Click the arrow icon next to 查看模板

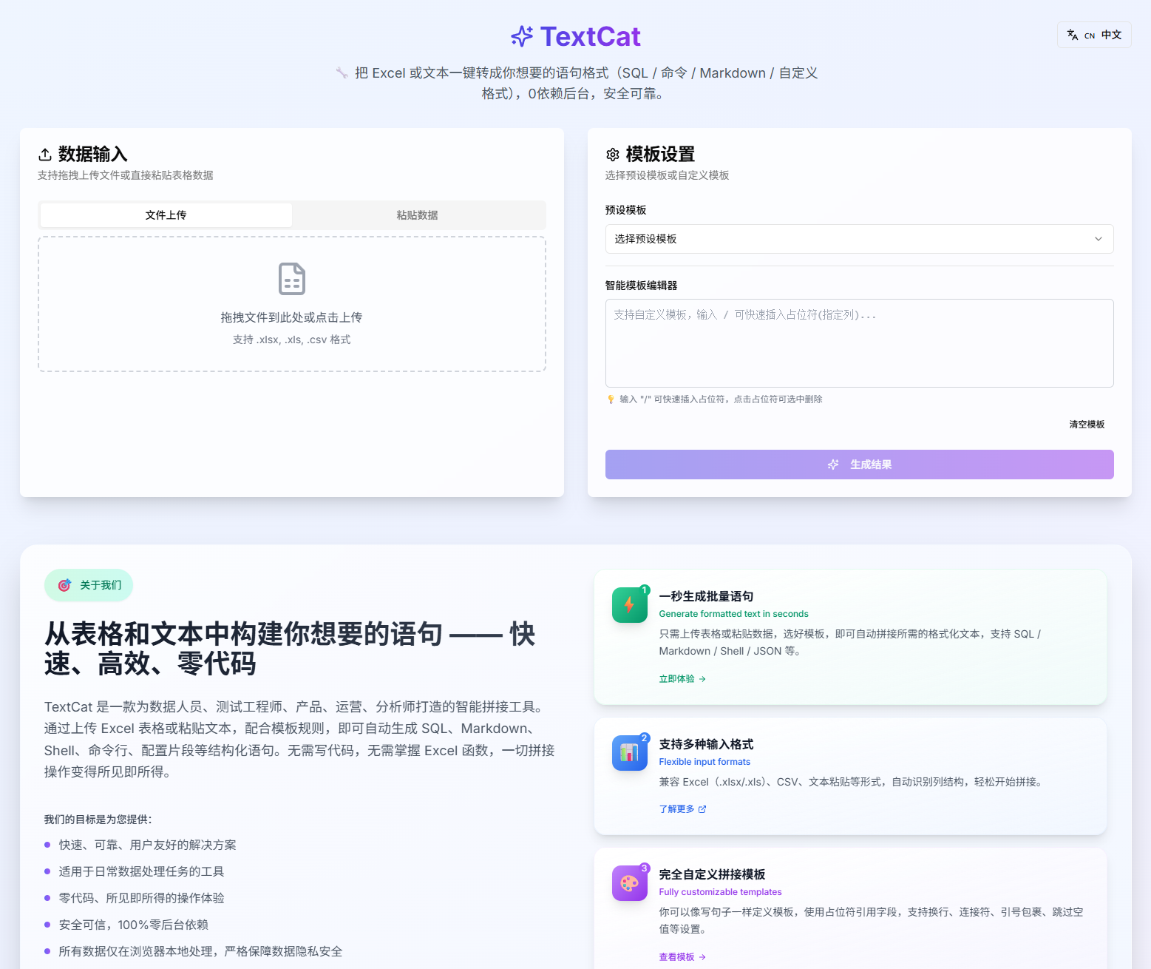click(x=702, y=957)
